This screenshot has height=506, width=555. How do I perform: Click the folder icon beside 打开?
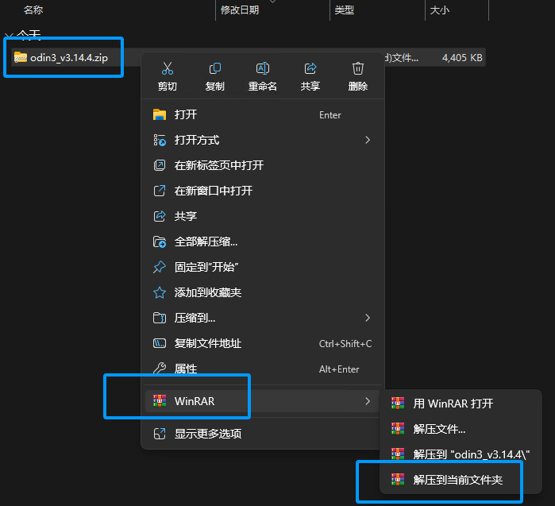[x=160, y=114]
